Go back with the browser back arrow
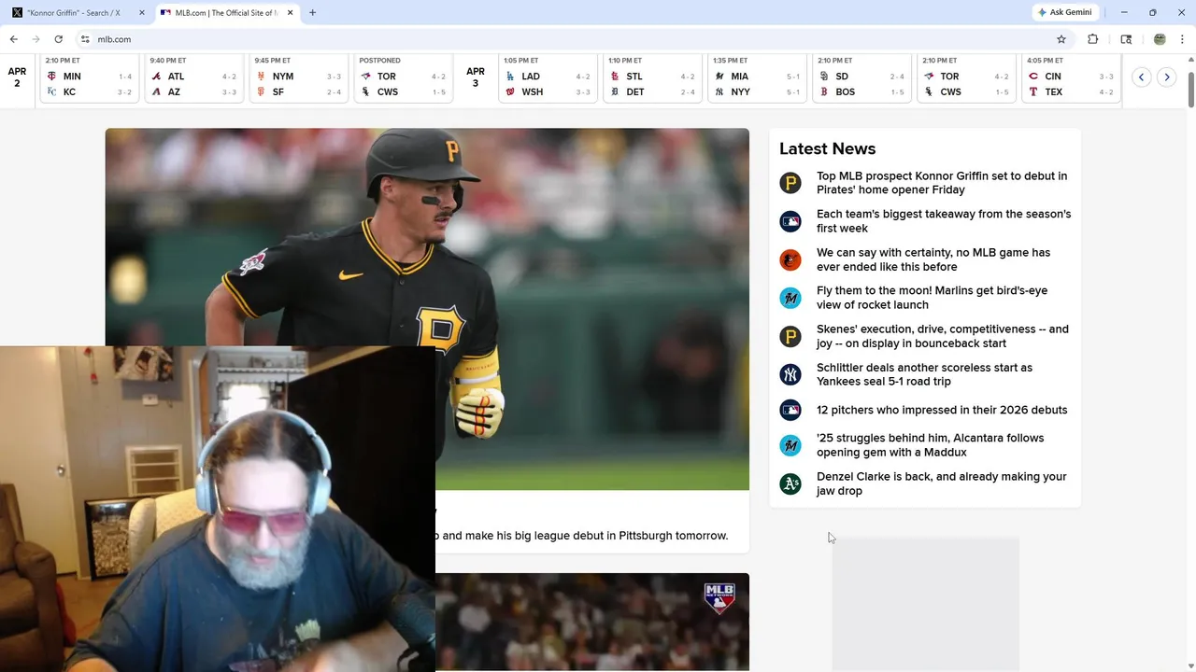The image size is (1196, 672). point(13,39)
